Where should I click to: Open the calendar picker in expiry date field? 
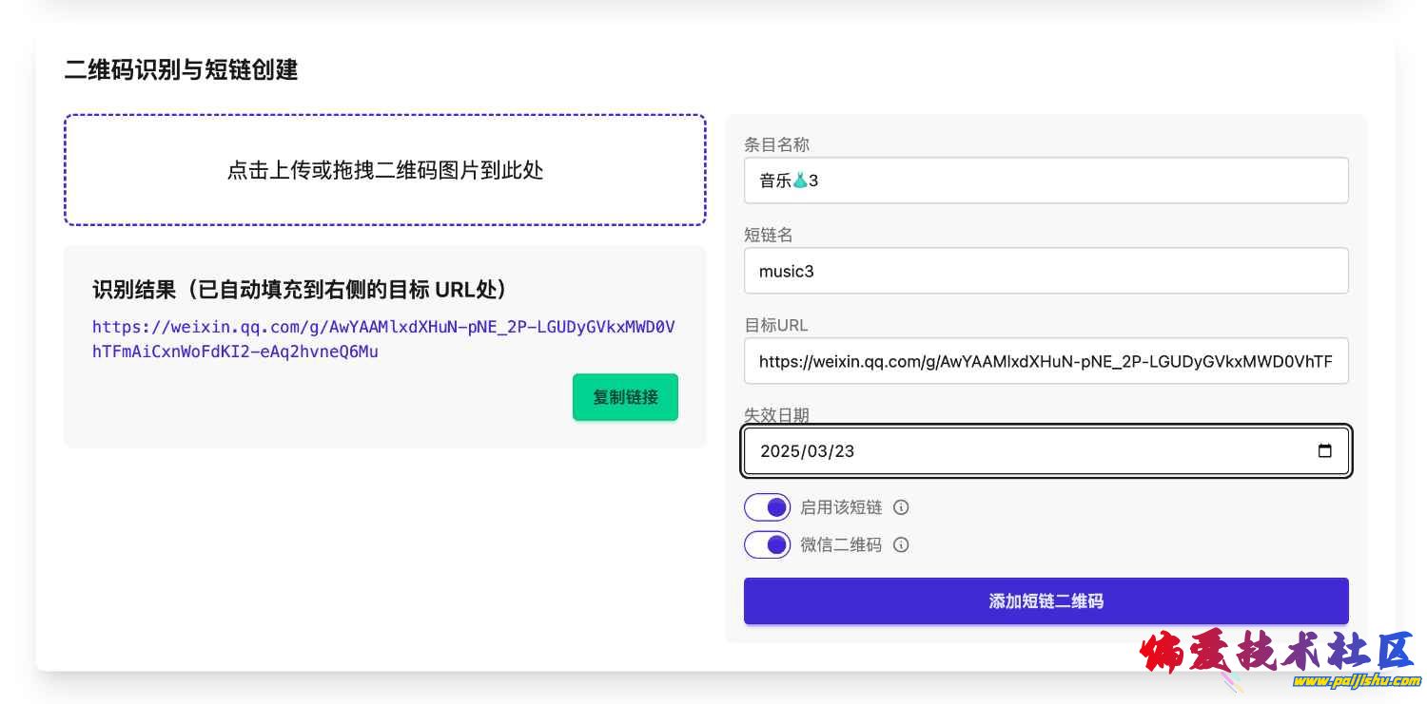1324,451
